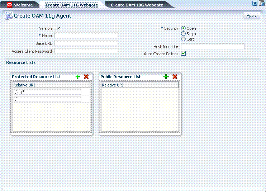Image resolution: width=266 pixels, height=193 pixels.
Task: Click the Create OAM 11g Agent heading
Action: (x=42, y=16)
